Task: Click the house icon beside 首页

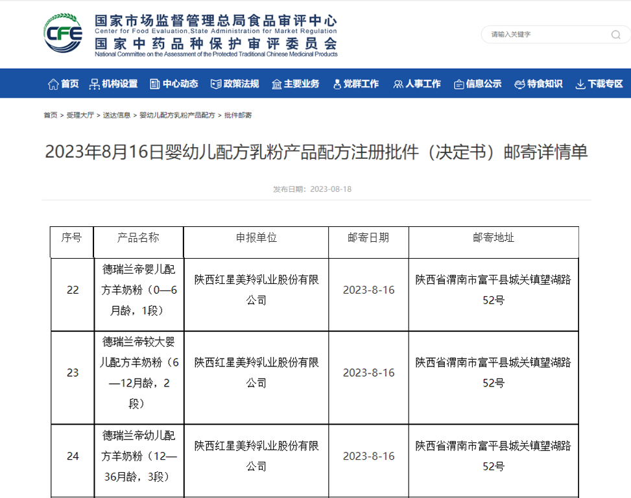Action: click(x=53, y=83)
